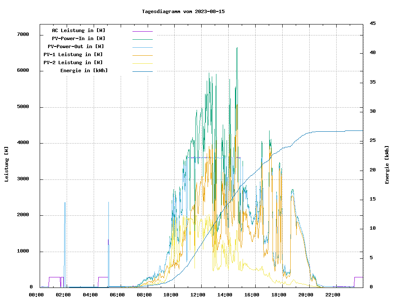The image size is (405, 304).
Task: Click the purple AC Leistung legend line sample
Action: (x=142, y=31)
